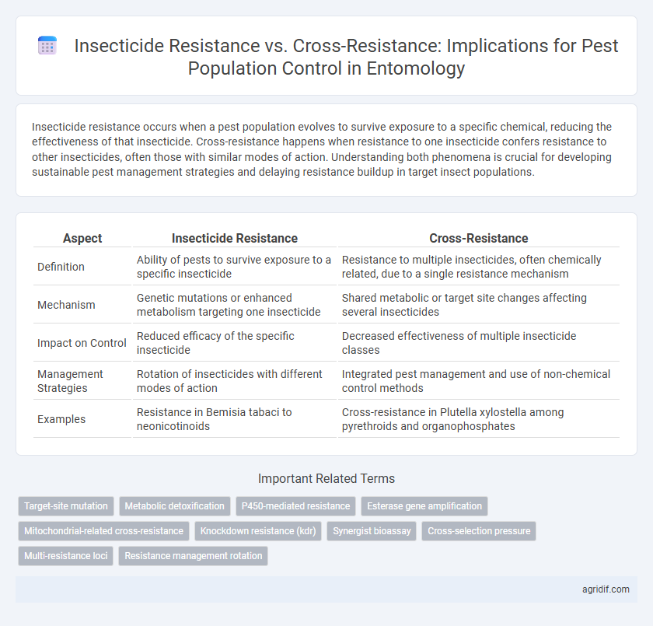Screen dimensions: 653x626
Task: Select cell 'Genetic mutations or enhanced metabolism'
Action: [235, 305]
